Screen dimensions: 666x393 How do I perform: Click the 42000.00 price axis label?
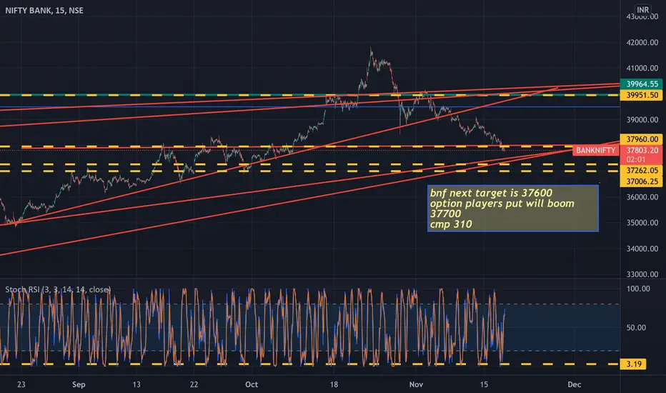coord(642,42)
